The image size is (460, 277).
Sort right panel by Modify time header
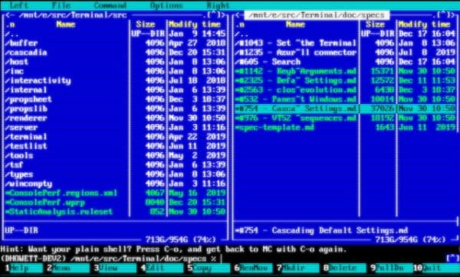424,24
